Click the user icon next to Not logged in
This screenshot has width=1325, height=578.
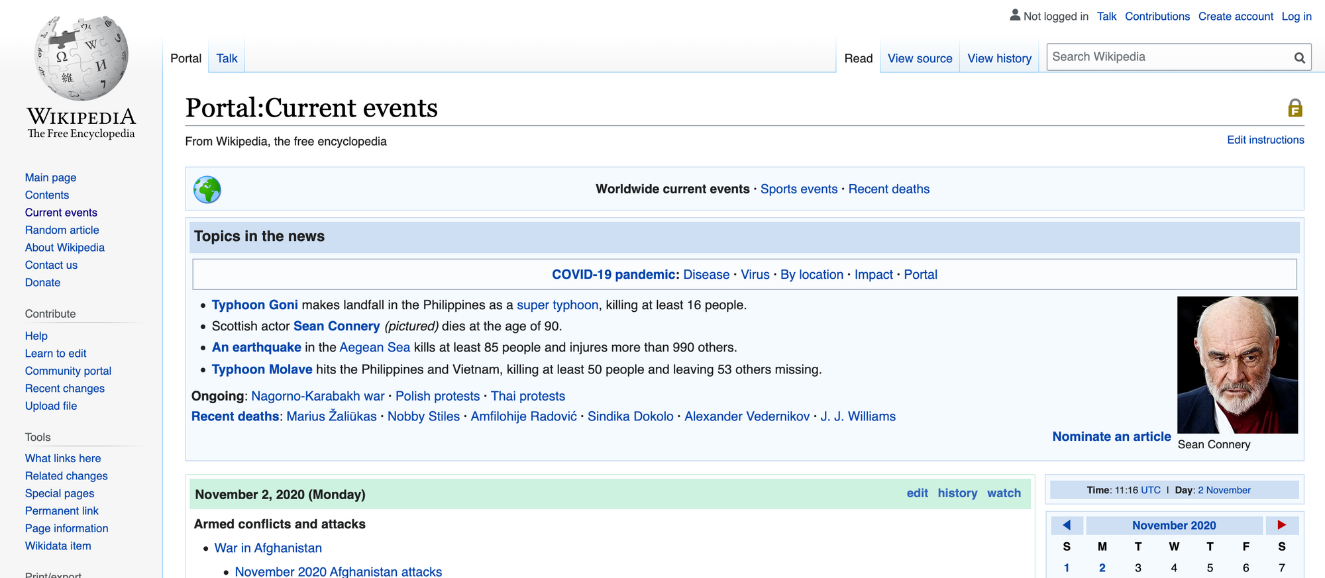click(x=1015, y=15)
